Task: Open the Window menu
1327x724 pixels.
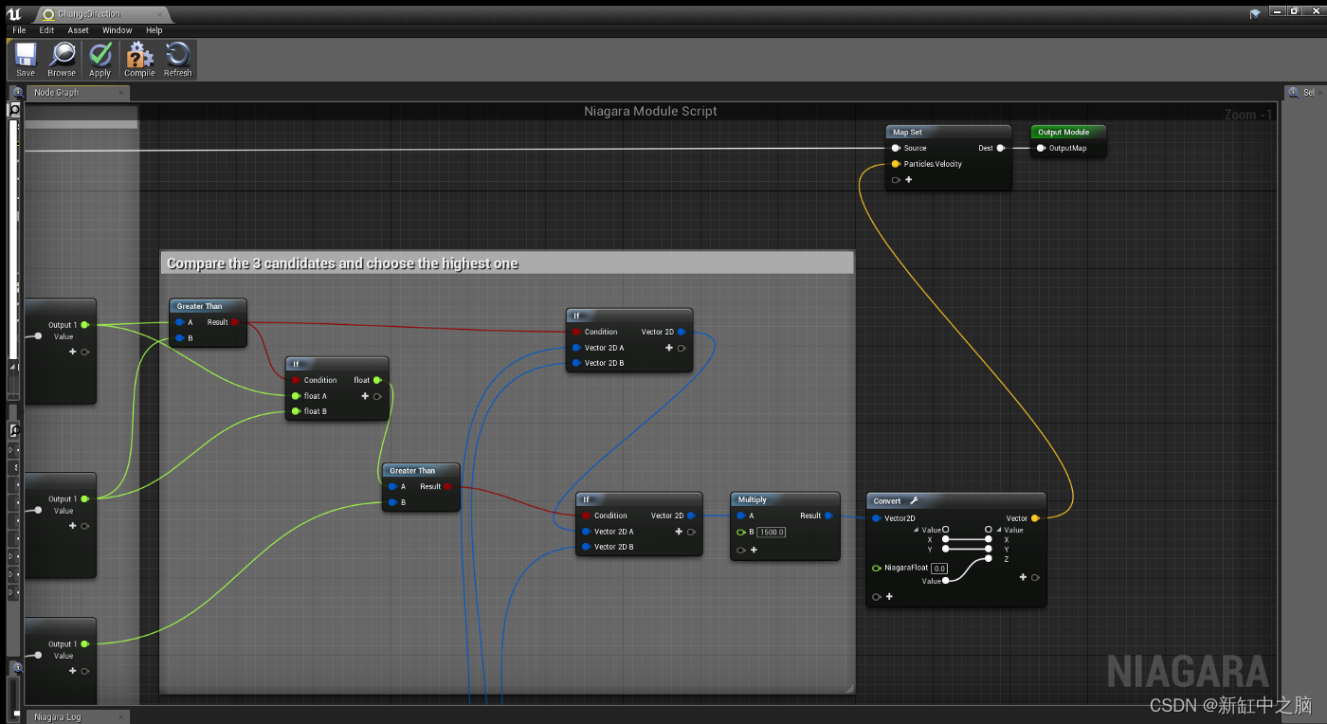Action: click(x=118, y=30)
